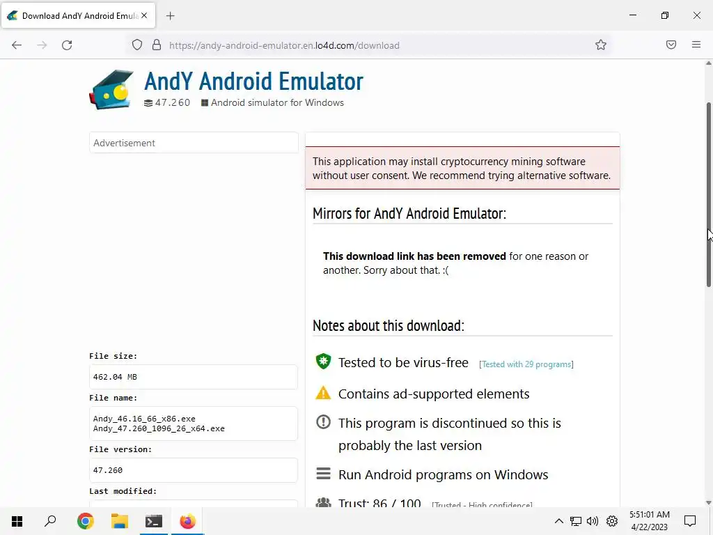Click the Andy_47.260_1096_26_x64.exe file name text
Viewport: 713px width, 535px height.
[159, 428]
